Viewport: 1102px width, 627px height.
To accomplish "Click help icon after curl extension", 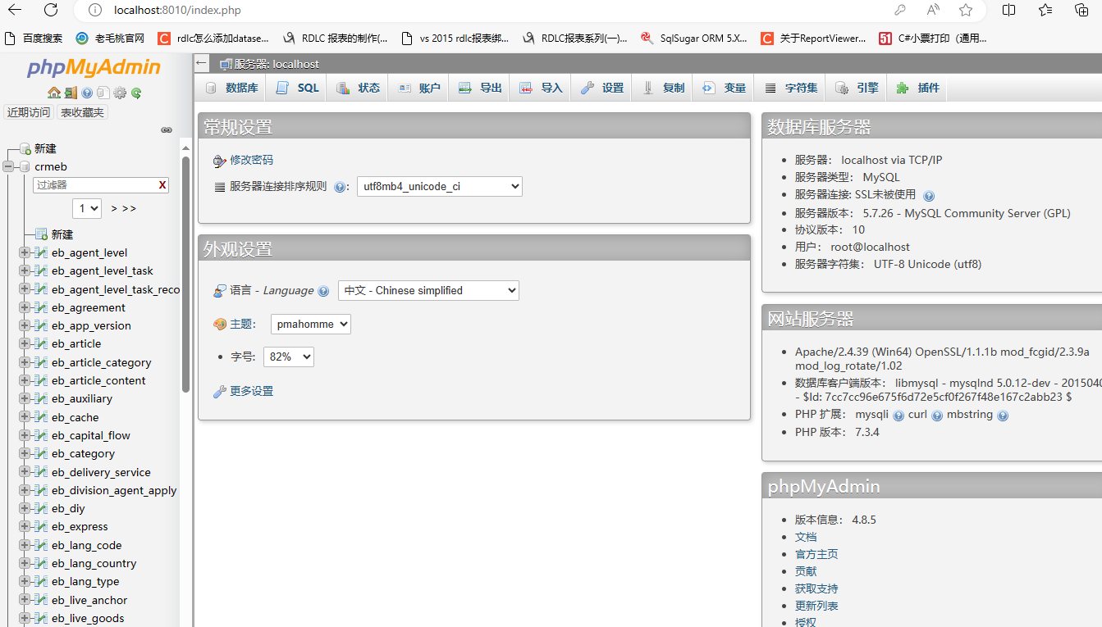I will pos(937,416).
